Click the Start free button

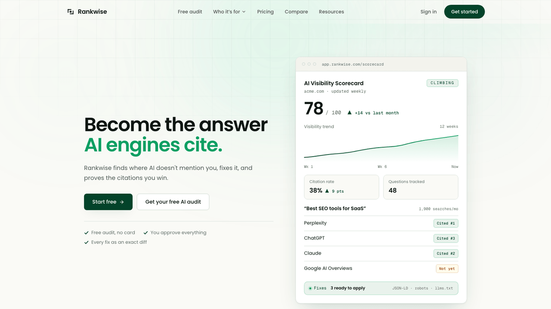108,202
